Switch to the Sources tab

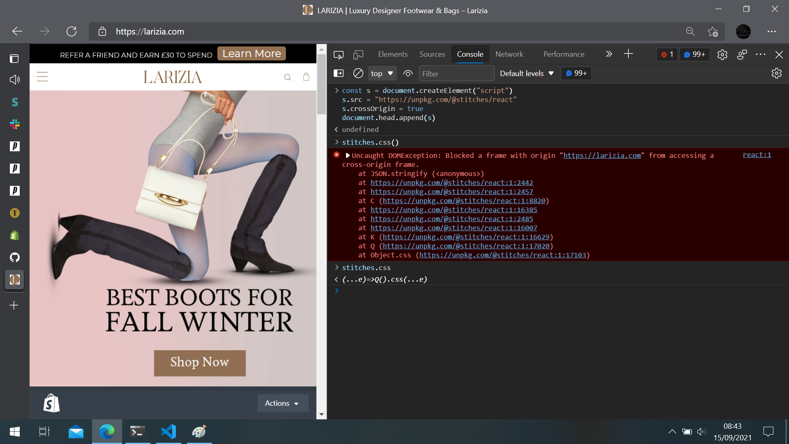432,54
